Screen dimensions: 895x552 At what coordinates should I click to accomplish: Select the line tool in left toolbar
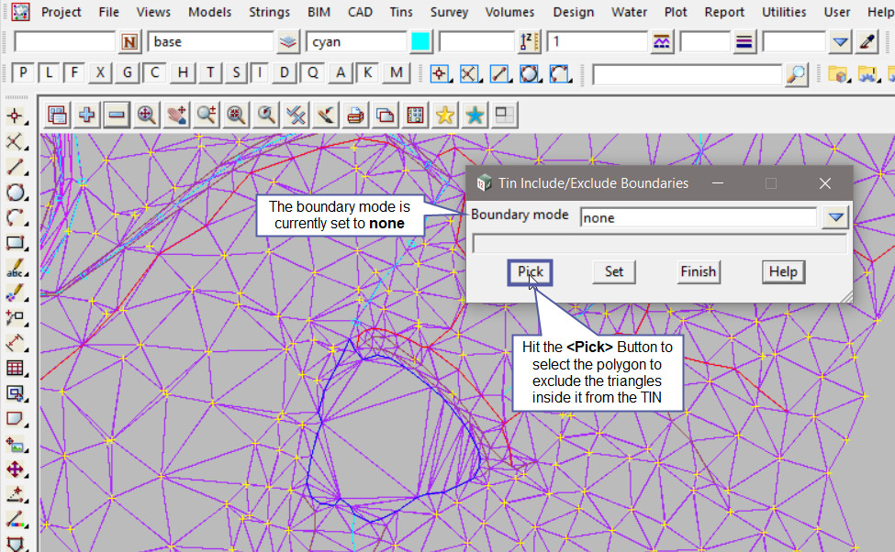click(16, 167)
